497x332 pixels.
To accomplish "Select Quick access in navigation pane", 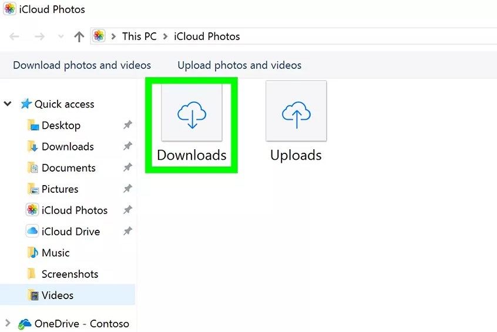I will 65,104.
